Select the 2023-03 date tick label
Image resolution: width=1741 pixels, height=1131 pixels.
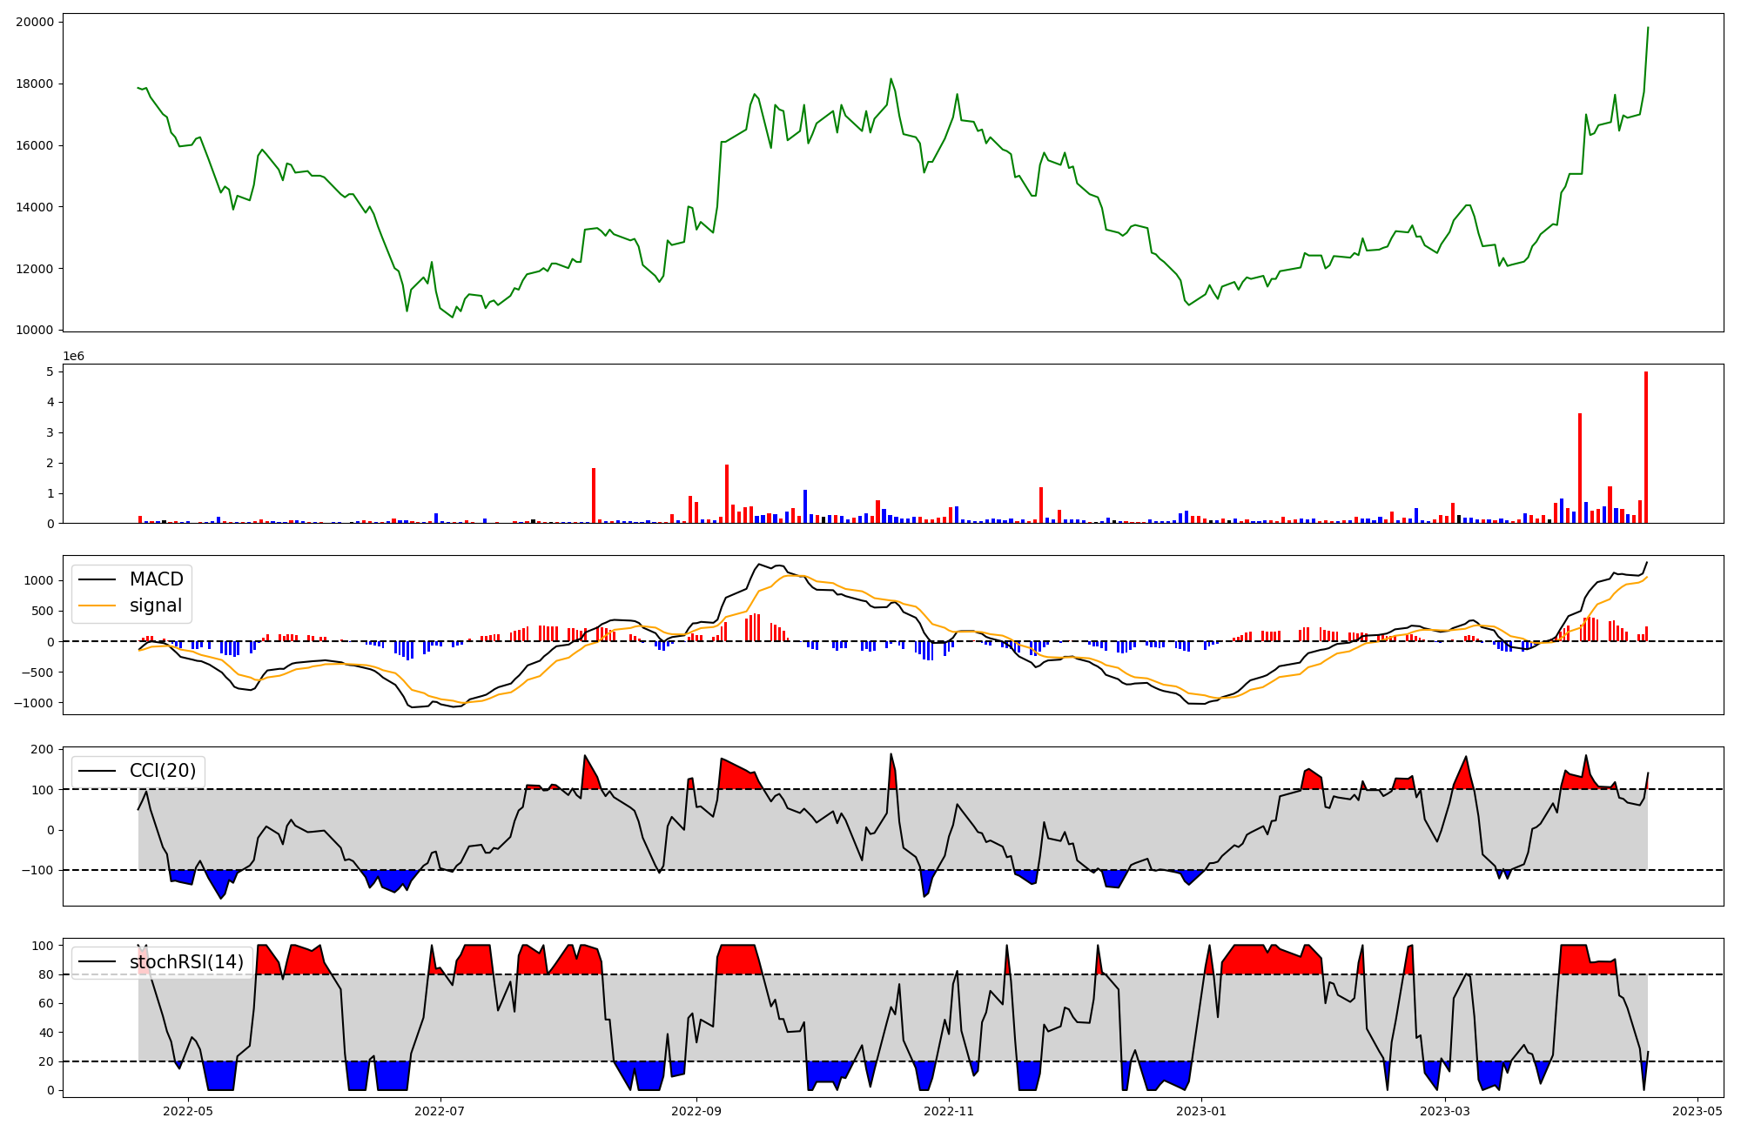[x=1445, y=1111]
